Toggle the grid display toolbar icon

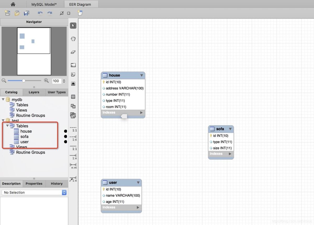pos(69,13)
